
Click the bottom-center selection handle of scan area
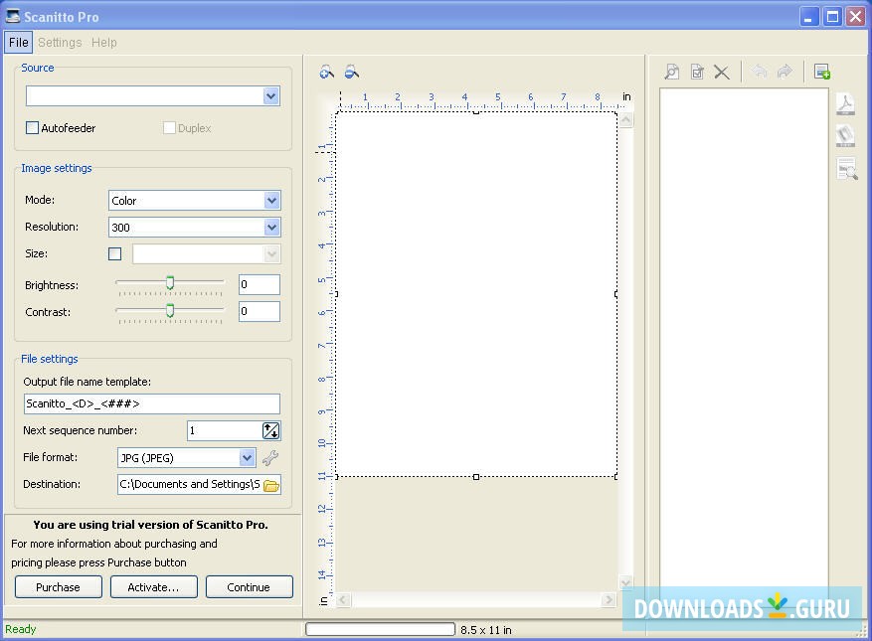[x=476, y=476]
